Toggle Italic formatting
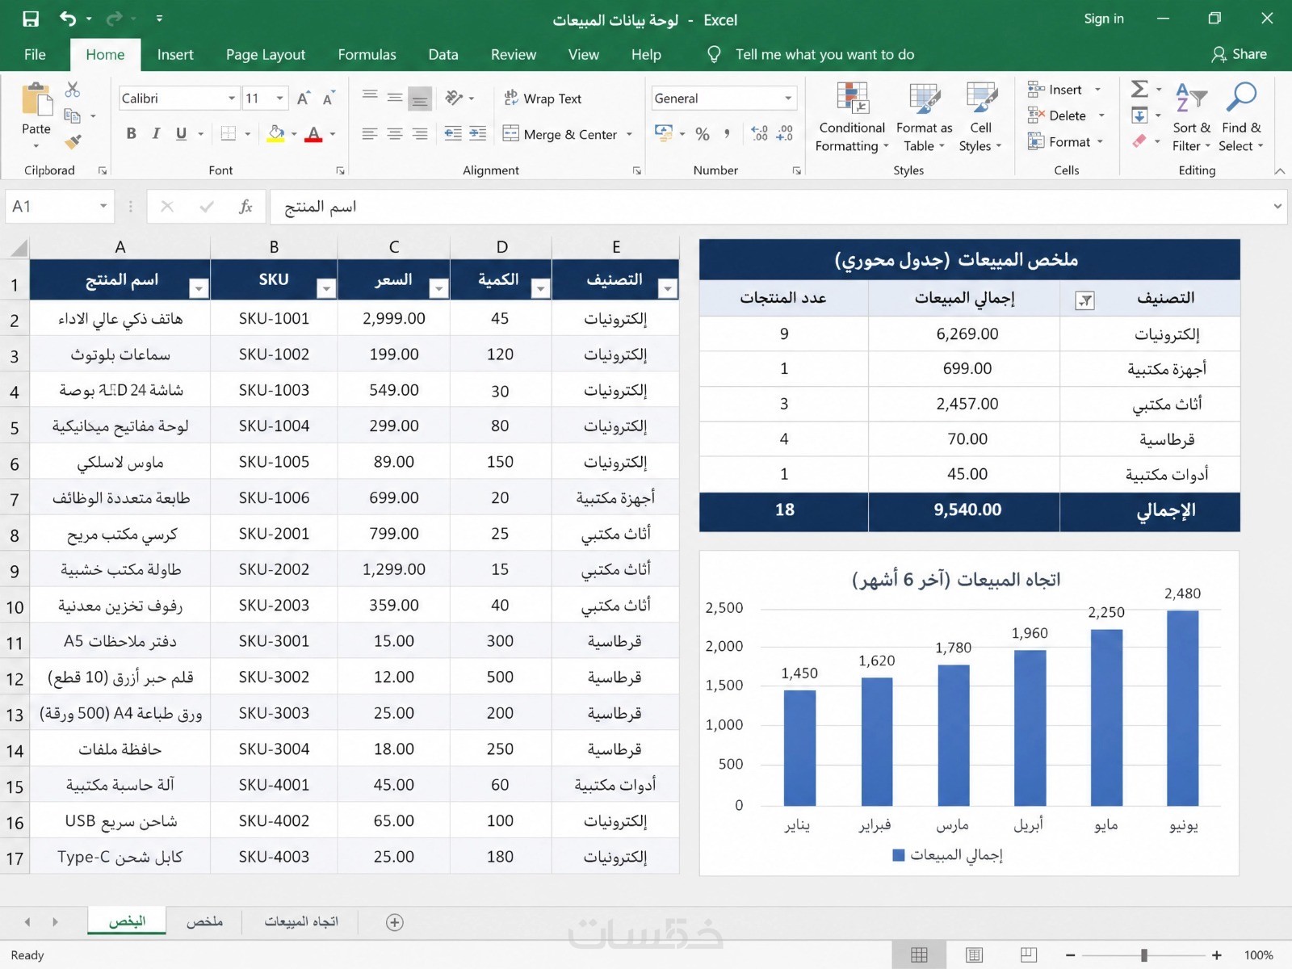Screen dimensions: 1292x969 (x=156, y=134)
